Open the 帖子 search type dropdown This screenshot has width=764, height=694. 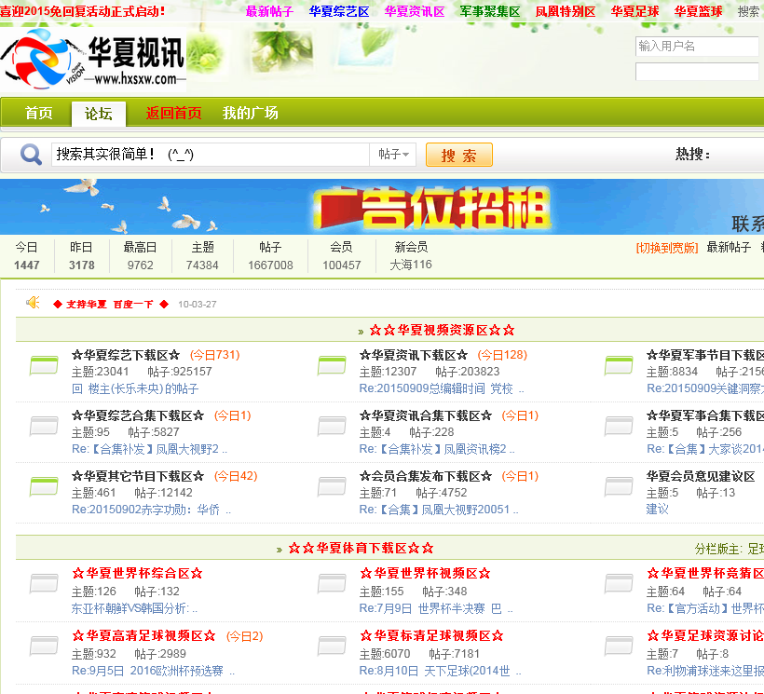(393, 155)
